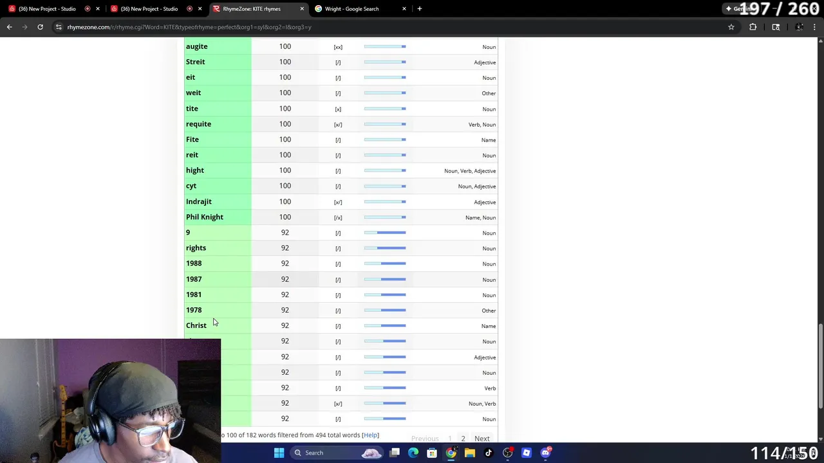Open Discord from the taskbar
Screen dimensions: 824x463
click(545, 453)
